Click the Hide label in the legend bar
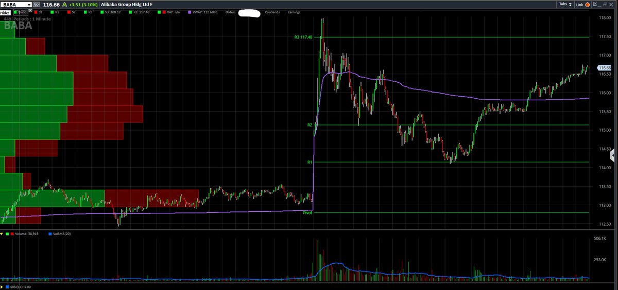The height and width of the screenshot is (290, 618). click(x=5, y=12)
